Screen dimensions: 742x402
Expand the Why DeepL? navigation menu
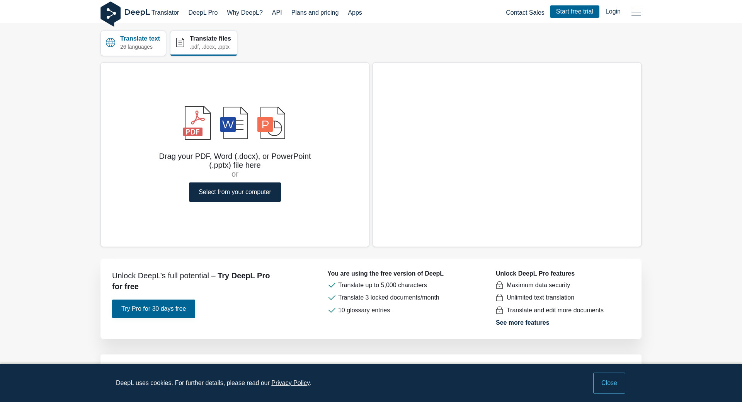pyautogui.click(x=245, y=13)
